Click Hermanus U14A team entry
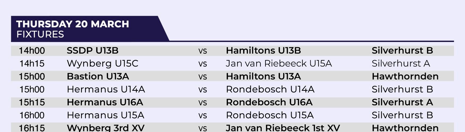Viewport: 465px width, 132px height. point(106,89)
